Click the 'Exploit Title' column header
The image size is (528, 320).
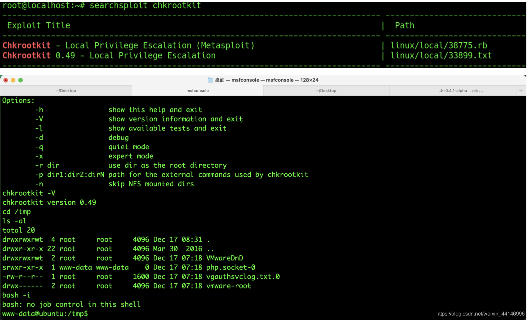pos(39,25)
